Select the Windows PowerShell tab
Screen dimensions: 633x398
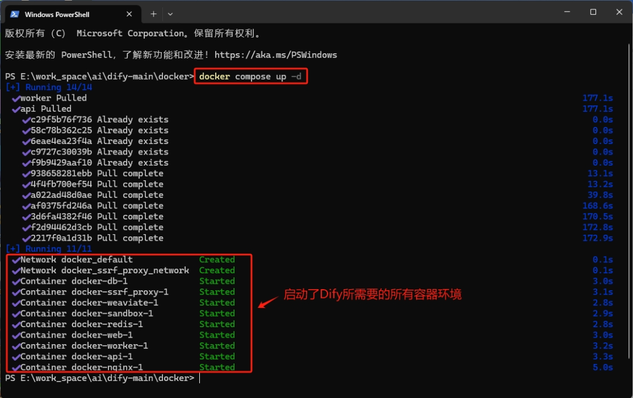pos(73,14)
